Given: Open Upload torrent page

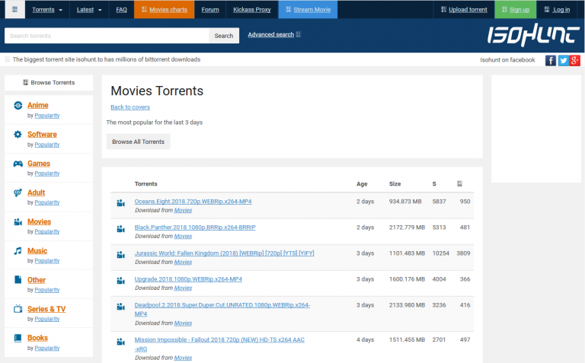Looking at the screenshot, I should click(464, 9).
